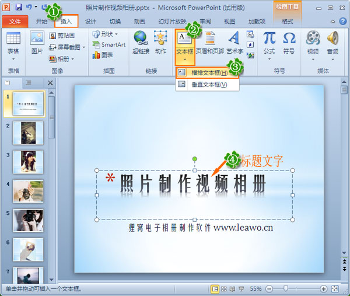Expand Video (视频) dropdown arrow
This screenshot has width=350, height=296.
[313, 60]
